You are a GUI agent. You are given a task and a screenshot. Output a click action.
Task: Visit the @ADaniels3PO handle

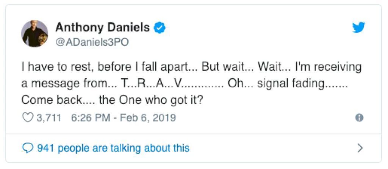[x=92, y=43]
